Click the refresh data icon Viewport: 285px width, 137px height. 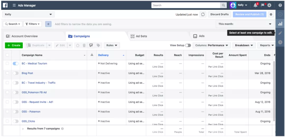click(203, 14)
